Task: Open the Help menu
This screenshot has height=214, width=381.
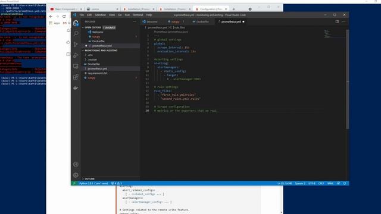Action: point(149,15)
